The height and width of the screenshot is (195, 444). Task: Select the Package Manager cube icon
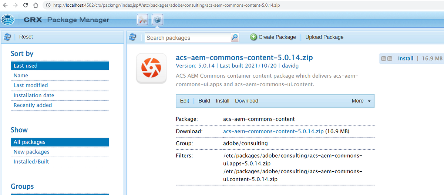tap(158, 20)
